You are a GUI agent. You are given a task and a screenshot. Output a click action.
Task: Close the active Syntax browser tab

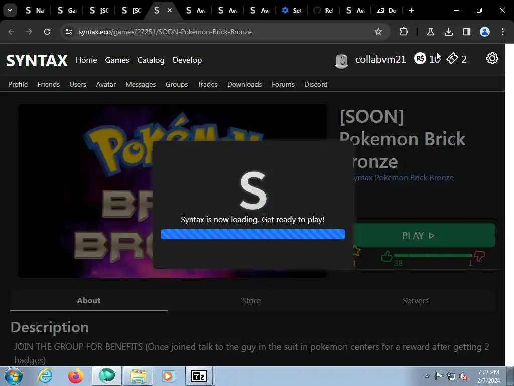pos(170,10)
